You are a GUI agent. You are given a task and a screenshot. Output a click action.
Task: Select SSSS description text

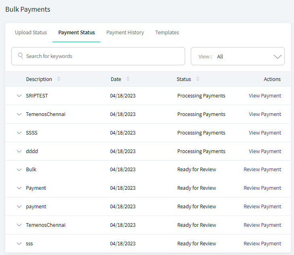pyautogui.click(x=31, y=133)
